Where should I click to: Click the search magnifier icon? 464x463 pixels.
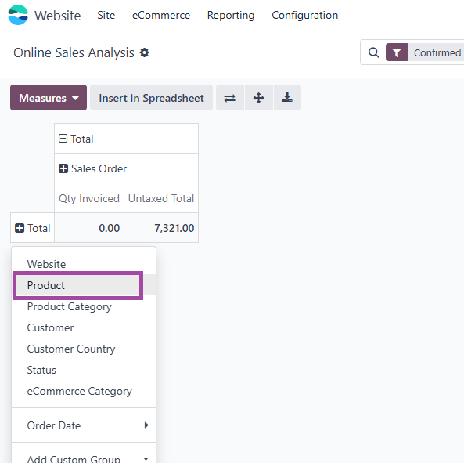[x=374, y=52]
